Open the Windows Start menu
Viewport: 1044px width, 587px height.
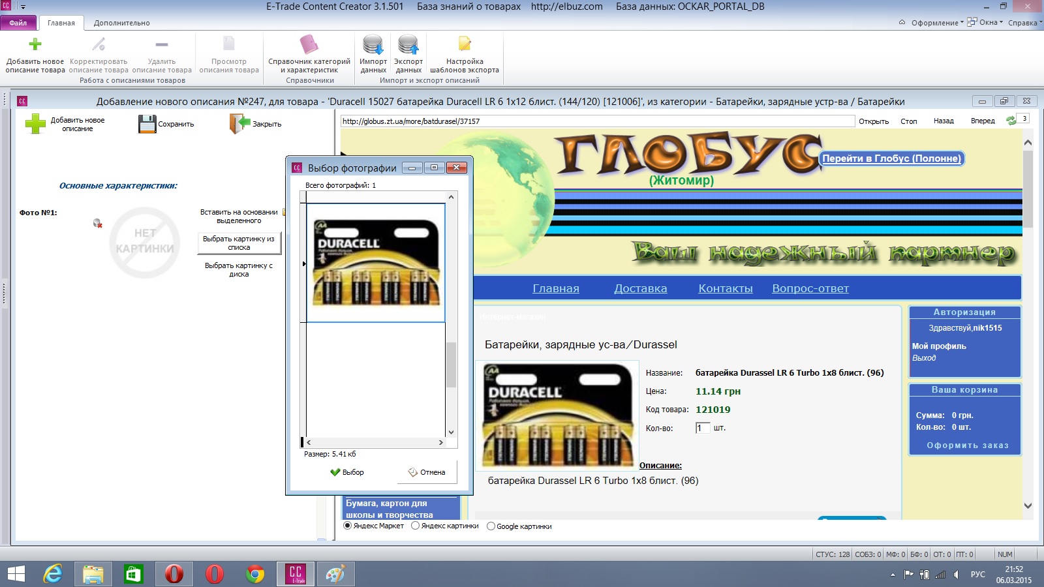click(x=16, y=574)
